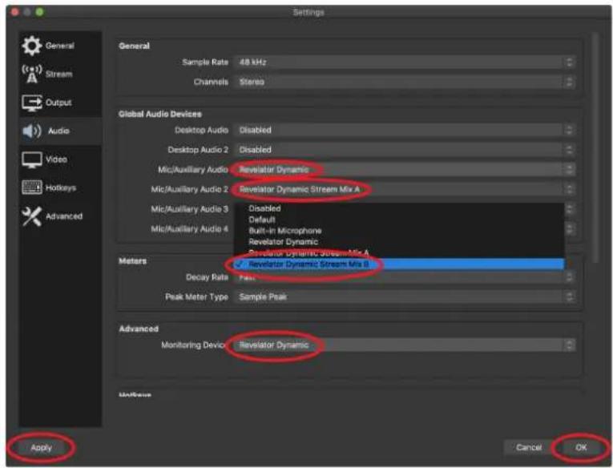Click the Cancel button
Screen dimensions: 613x468
point(529,448)
